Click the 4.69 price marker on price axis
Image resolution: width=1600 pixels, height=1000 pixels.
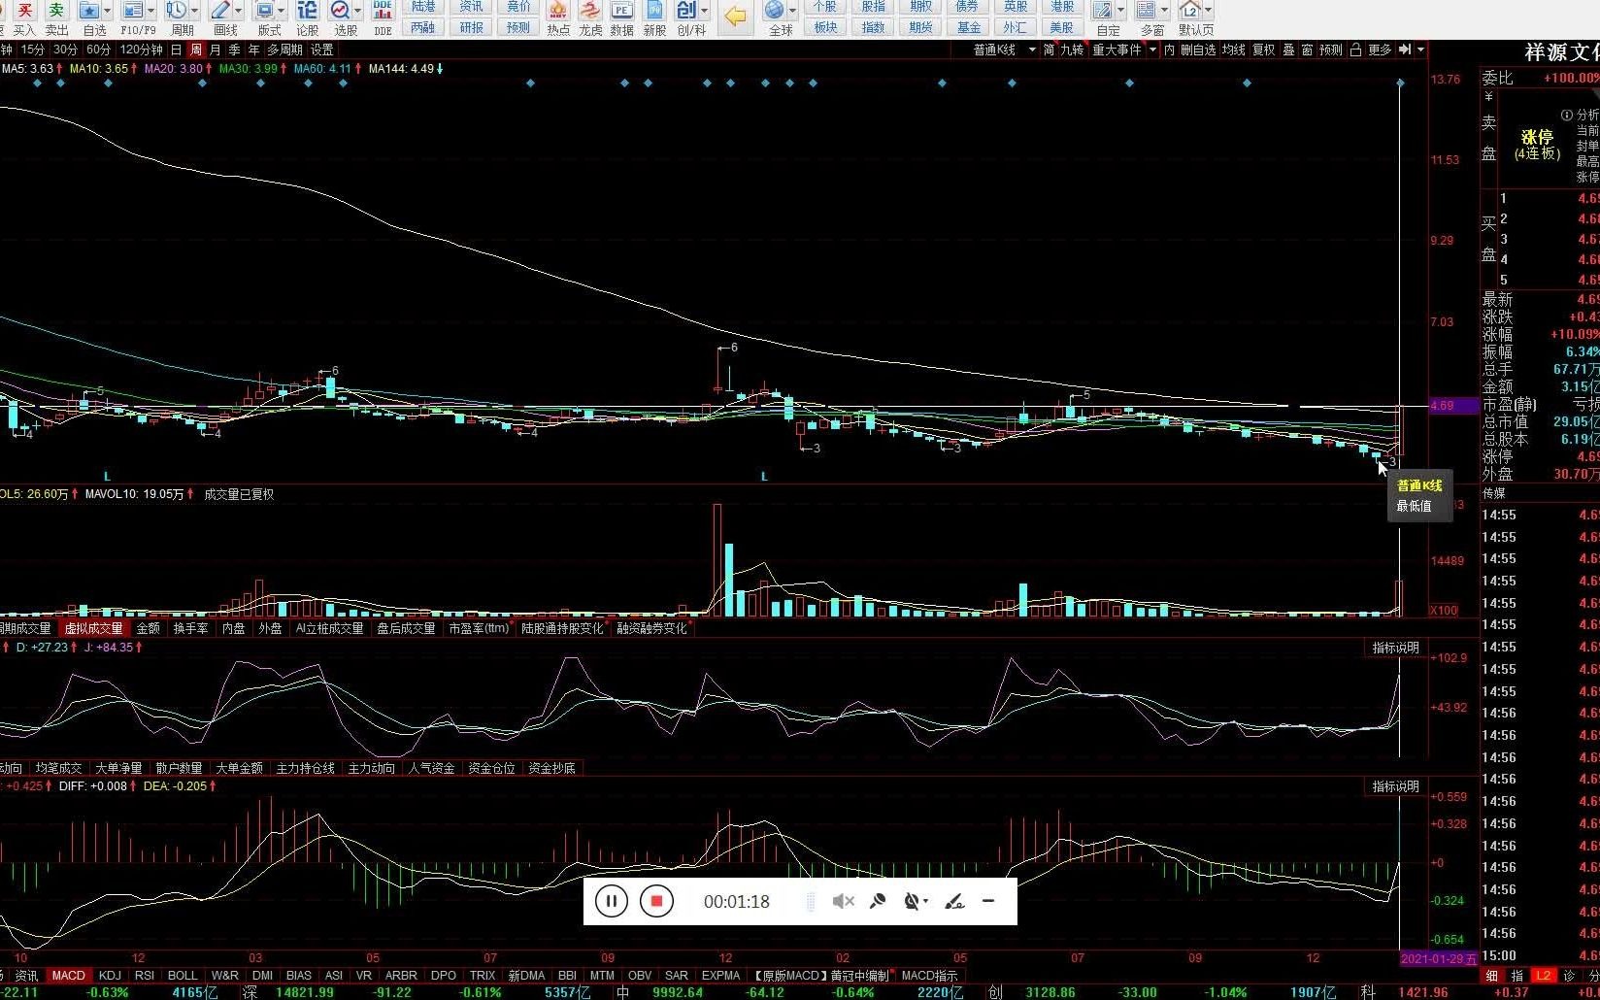pyautogui.click(x=1452, y=406)
